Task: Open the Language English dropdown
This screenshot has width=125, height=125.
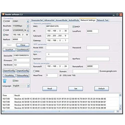Action: 28,86
